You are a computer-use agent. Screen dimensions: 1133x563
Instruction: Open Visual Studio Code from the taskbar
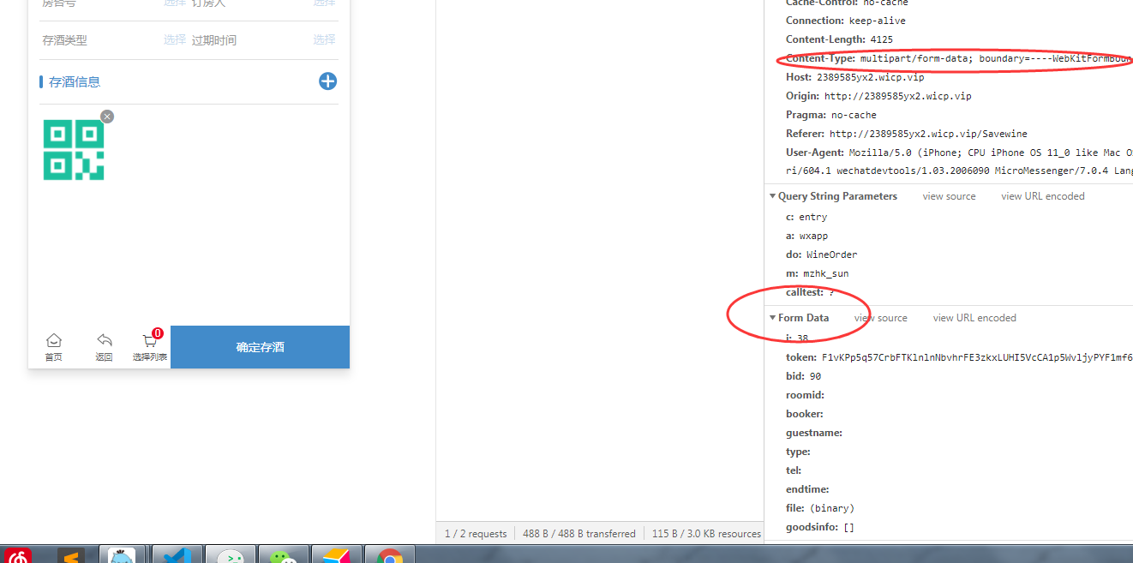coord(177,556)
